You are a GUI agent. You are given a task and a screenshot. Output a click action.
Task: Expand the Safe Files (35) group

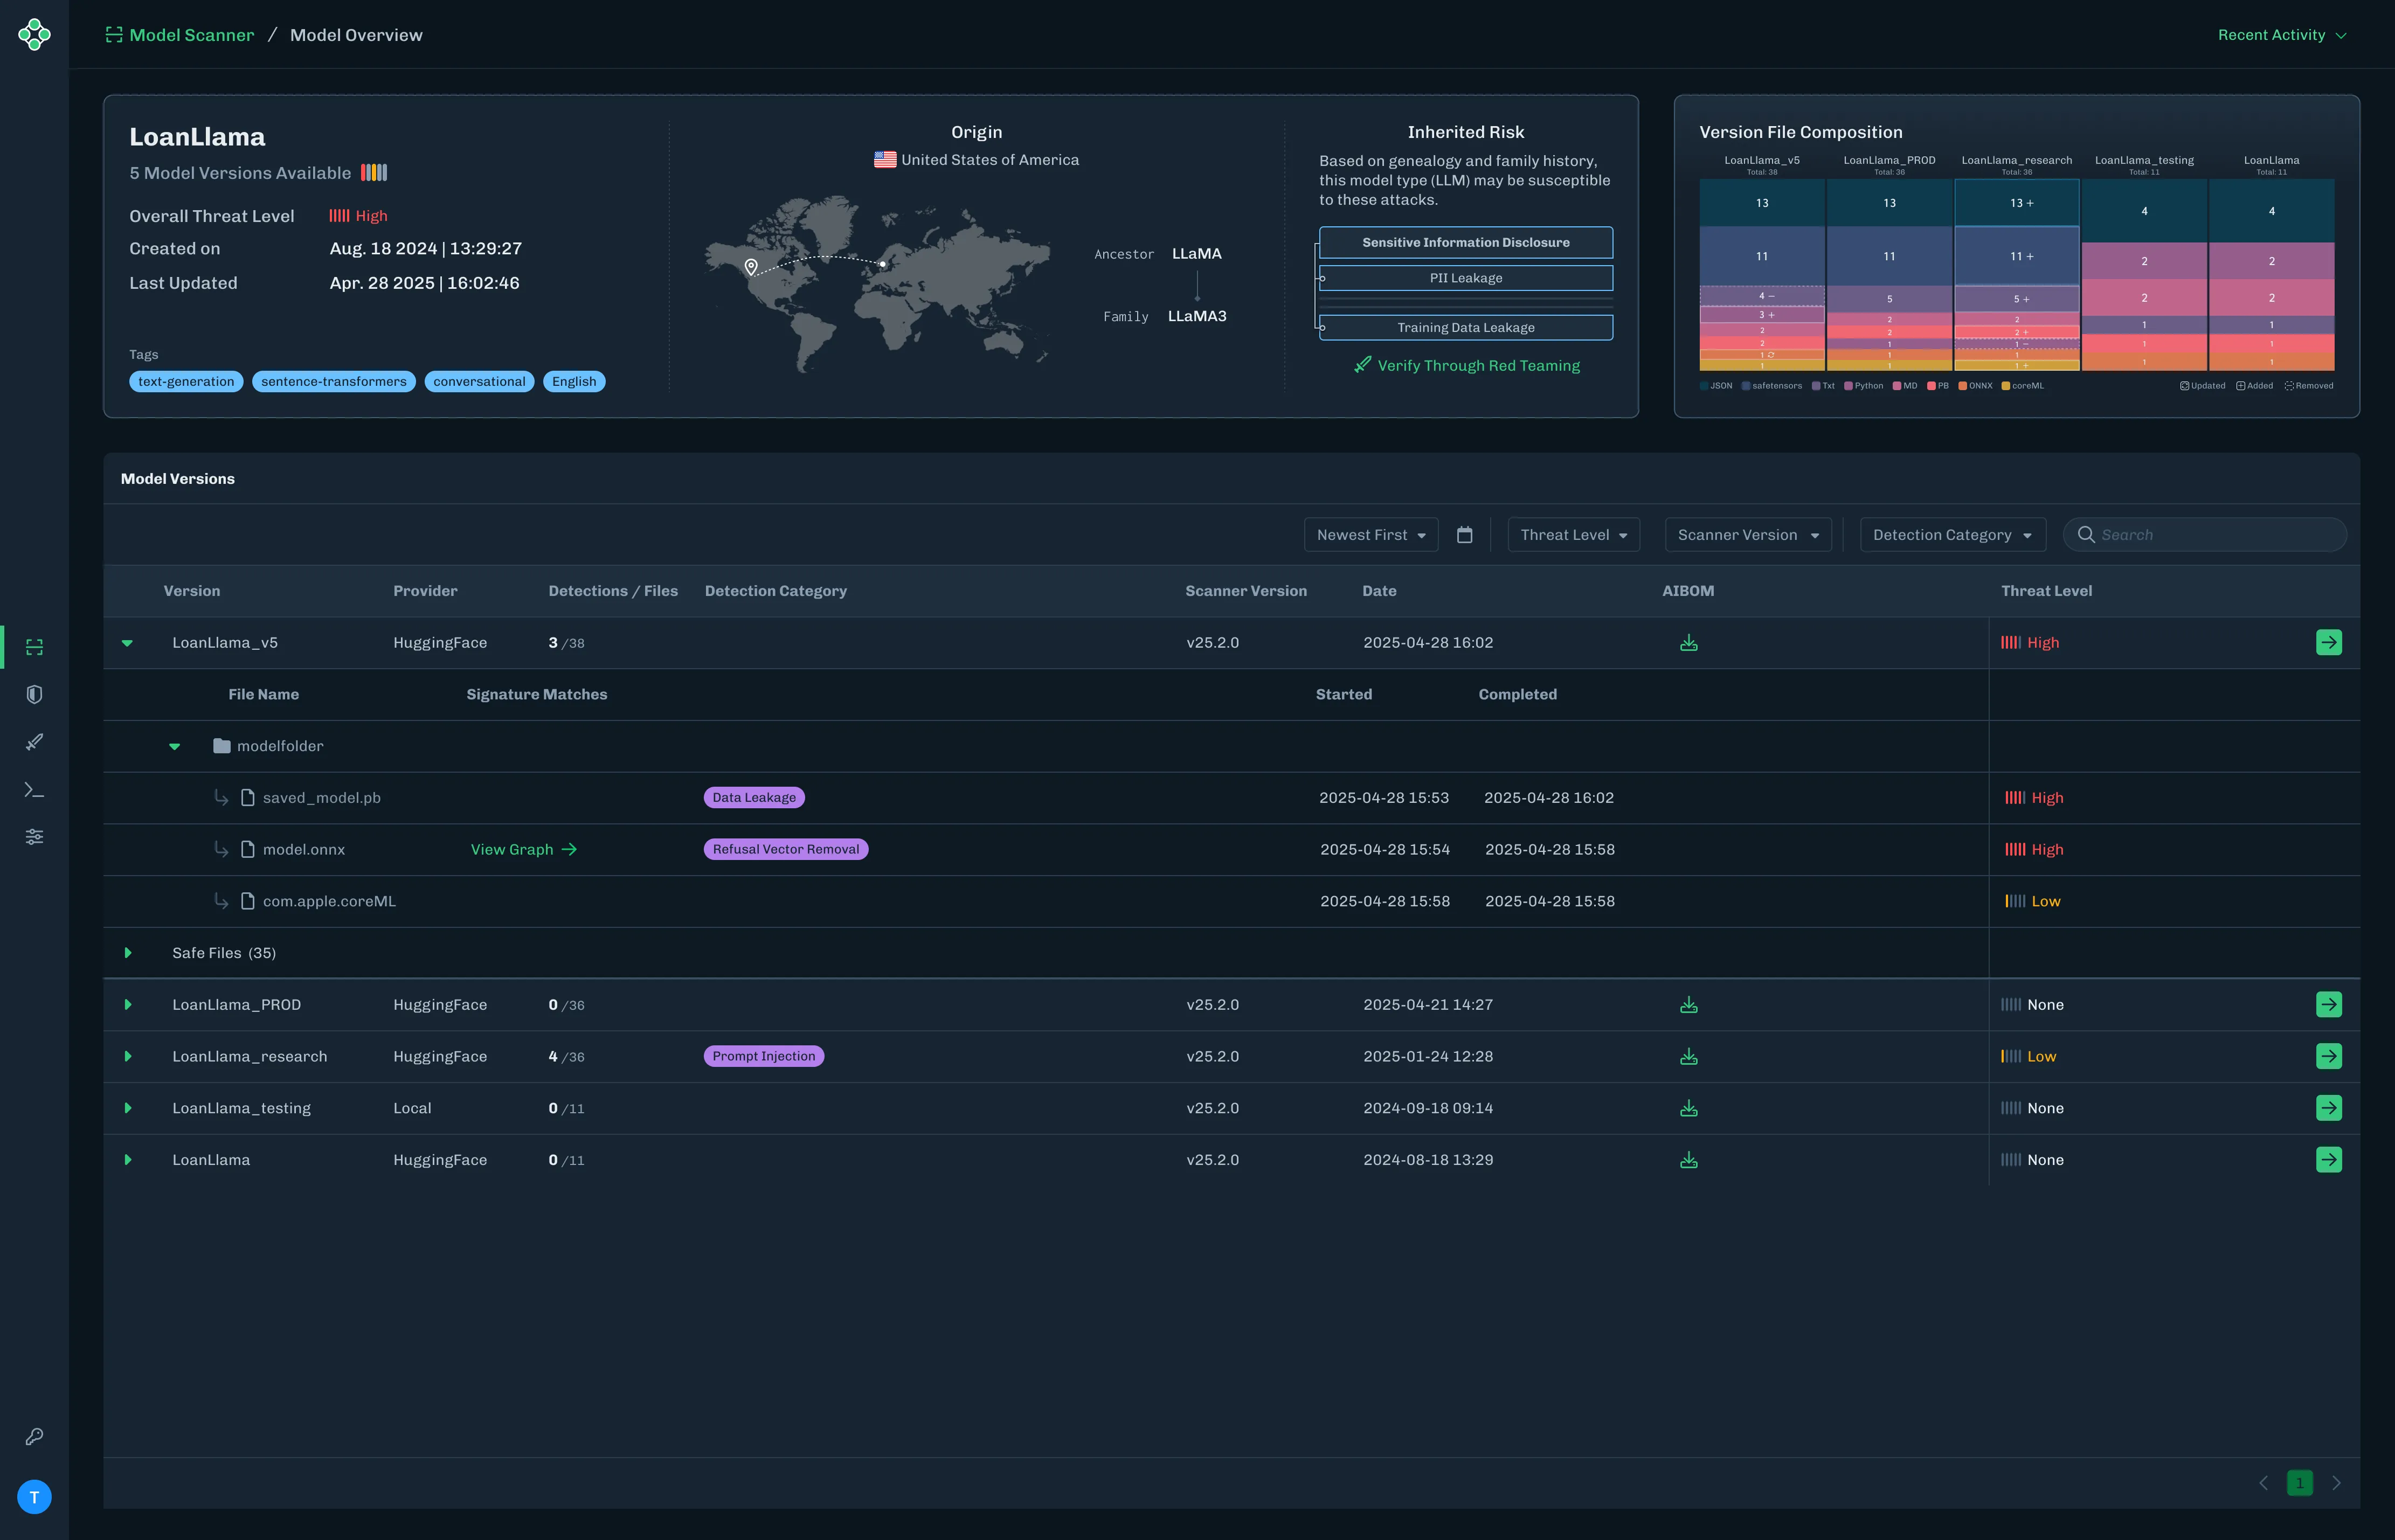pos(128,953)
